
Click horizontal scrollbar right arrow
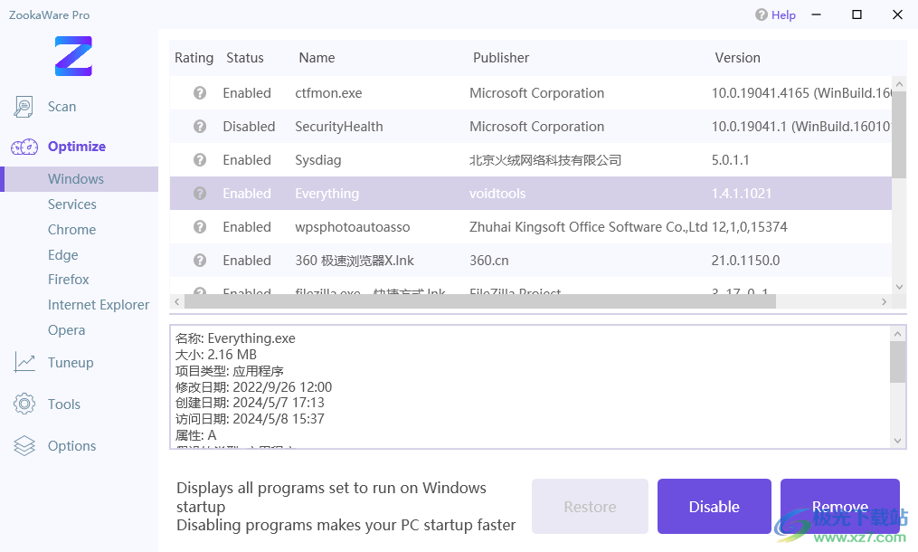[x=885, y=301]
